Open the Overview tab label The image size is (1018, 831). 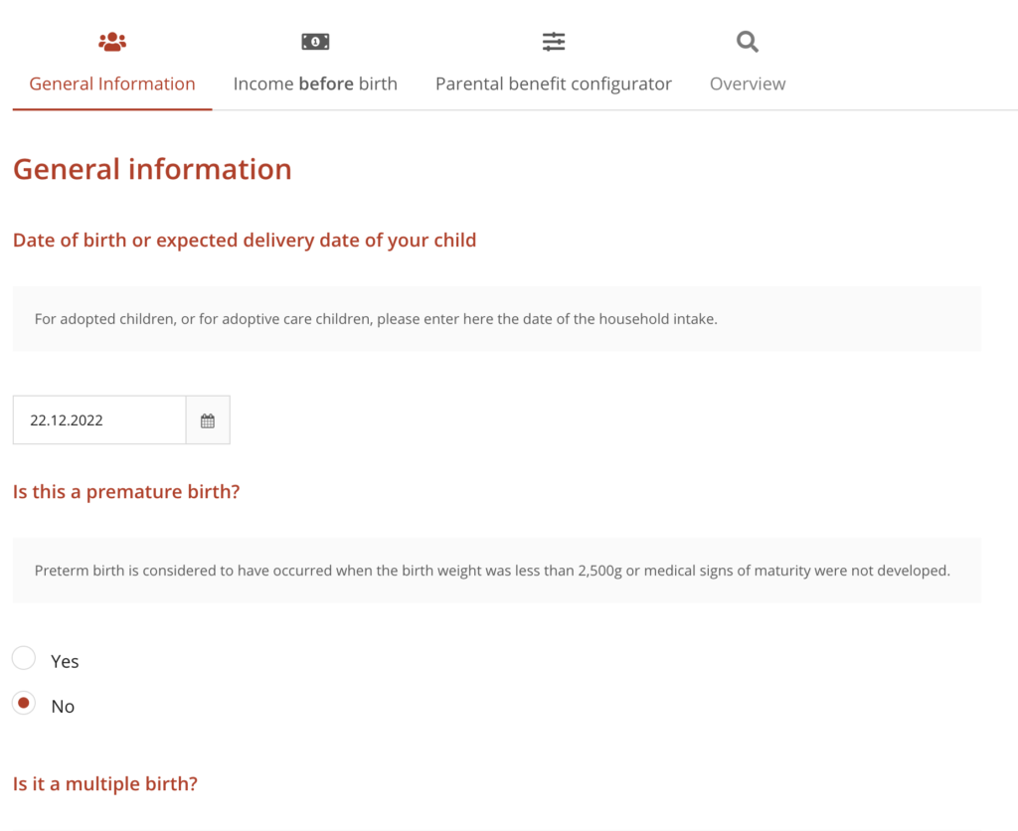[748, 83]
